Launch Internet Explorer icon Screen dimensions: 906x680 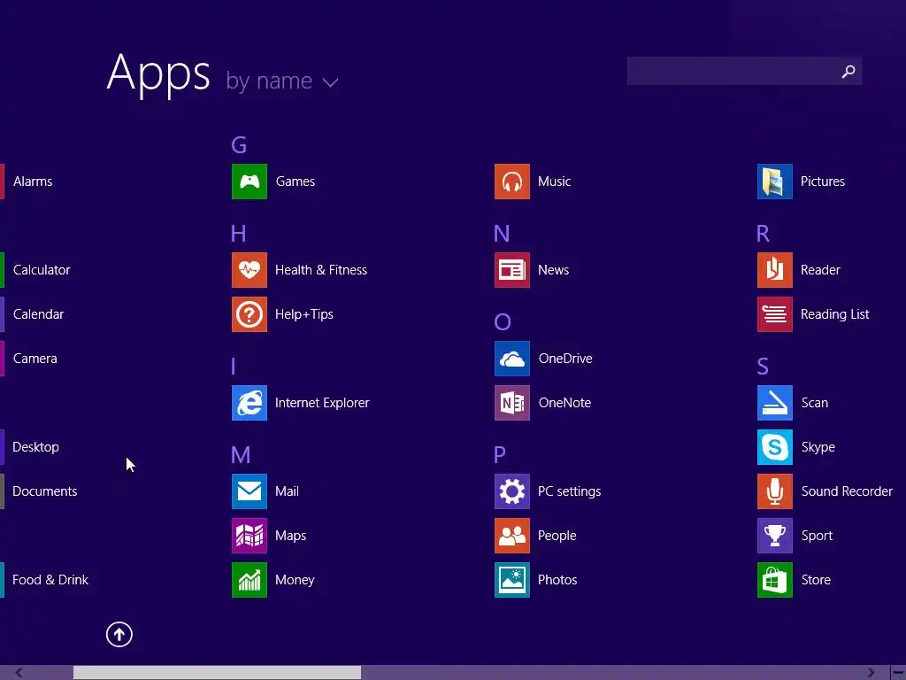[x=249, y=403]
